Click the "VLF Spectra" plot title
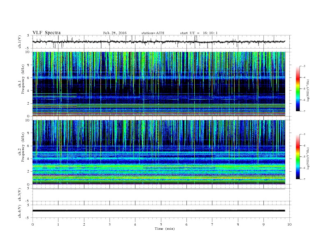 click(47, 33)
